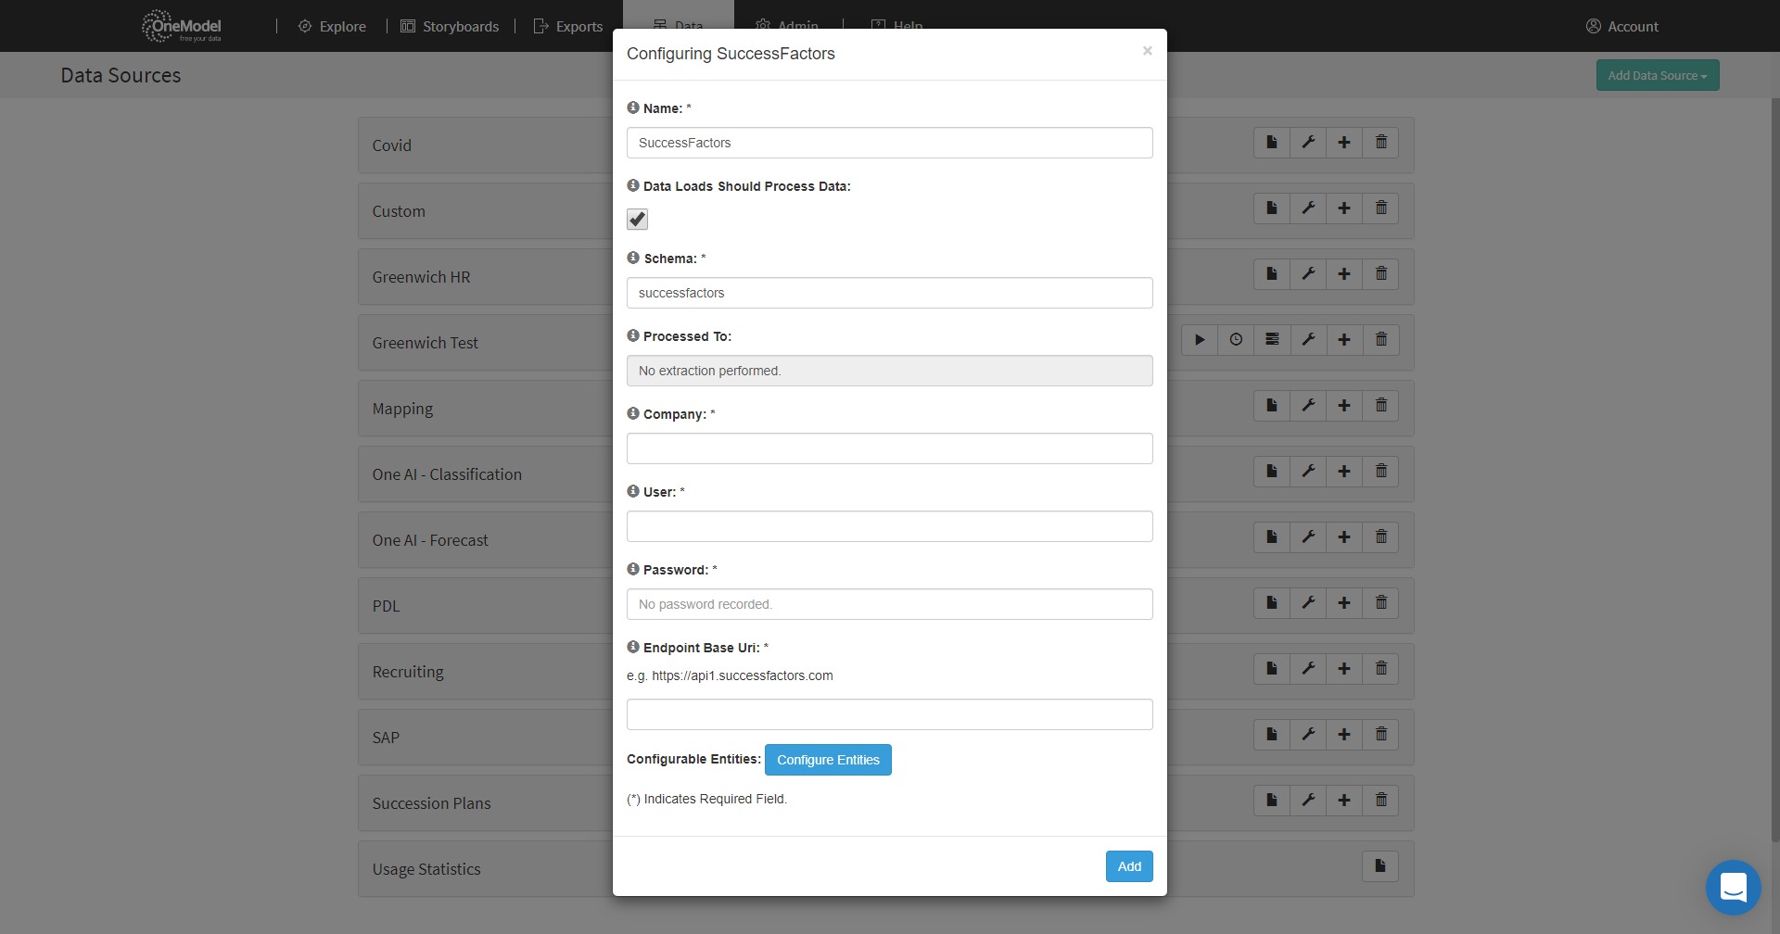Image resolution: width=1780 pixels, height=934 pixels.
Task: Click trash icon in One AI - Forecast row
Action: pos(1380,537)
